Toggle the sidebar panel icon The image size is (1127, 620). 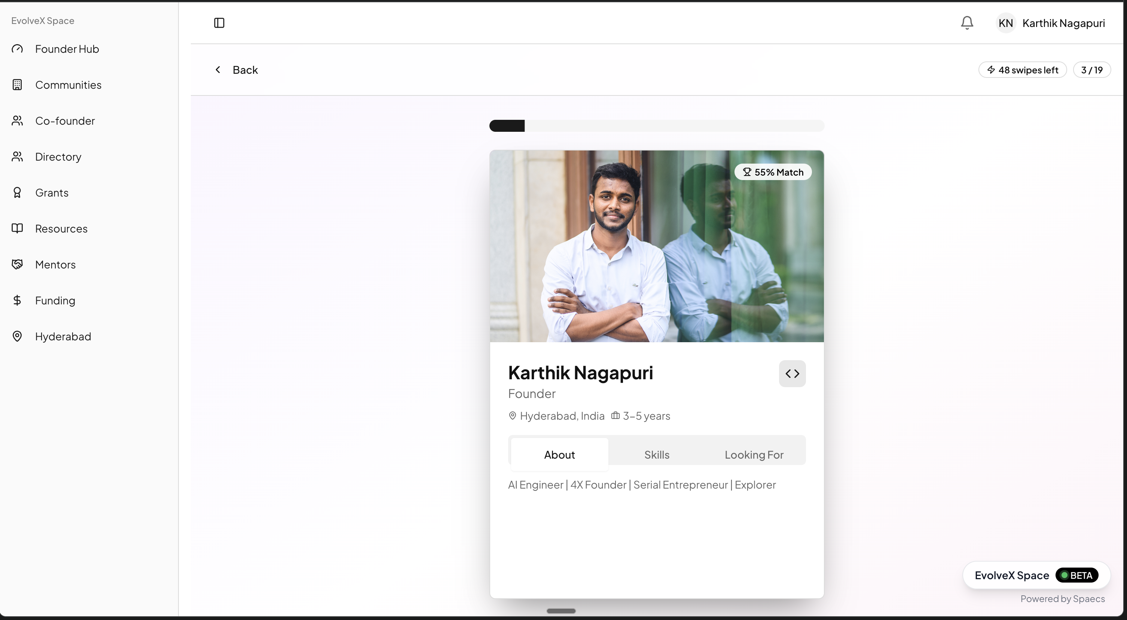click(x=219, y=23)
